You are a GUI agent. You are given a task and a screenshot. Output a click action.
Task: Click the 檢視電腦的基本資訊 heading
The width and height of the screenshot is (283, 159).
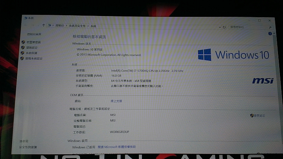click(x=89, y=37)
